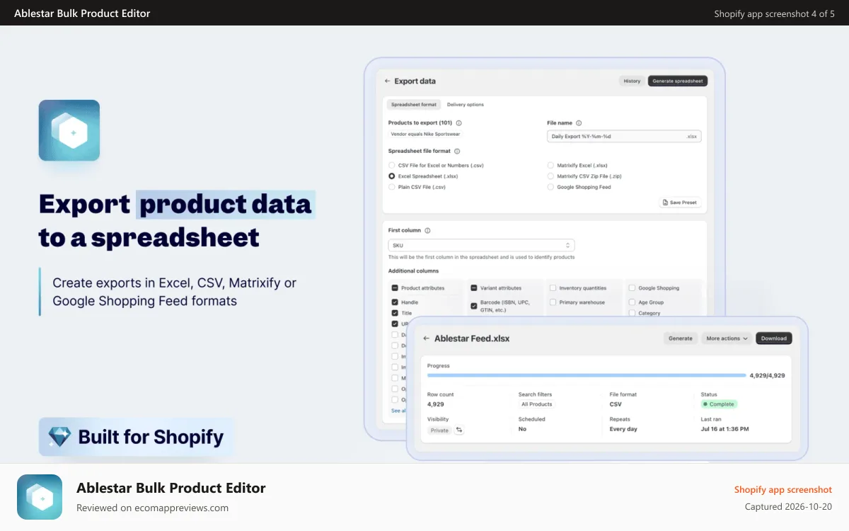This screenshot has width=849, height=531.
Task: Click the Ablestar app logo in hero area
Action: [x=69, y=130]
